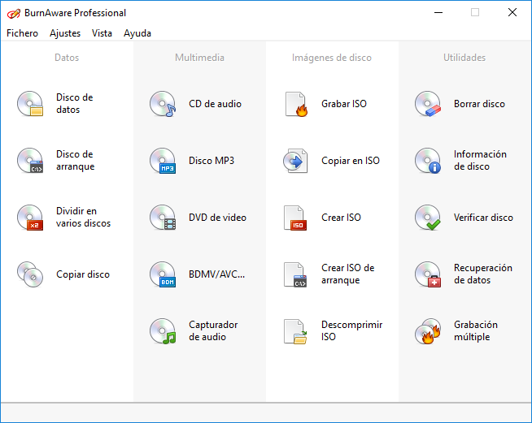
Task: Open the CD de audio icon
Action: click(x=163, y=104)
